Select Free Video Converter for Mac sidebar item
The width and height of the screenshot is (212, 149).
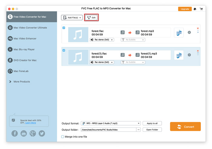[x=31, y=17]
